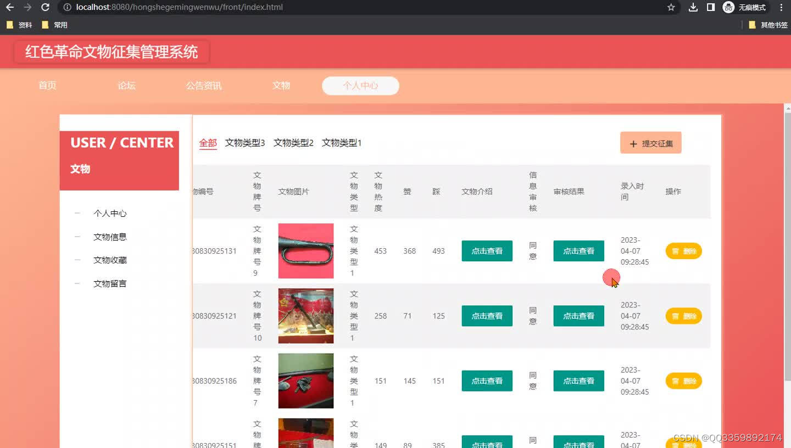Click 审核结果 点击查看 for 文物牌号10
The width and height of the screenshot is (791, 448).
[579, 316]
